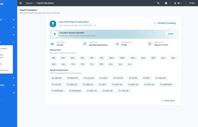Click the PY_CEO_BT department chip

(118, 78)
